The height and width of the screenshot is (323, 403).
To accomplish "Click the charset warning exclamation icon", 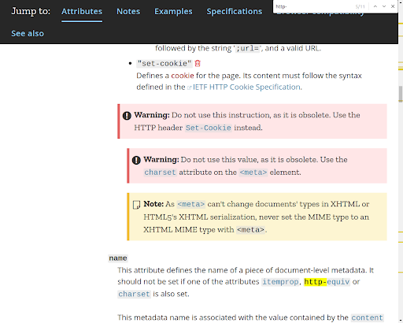I will pos(136,160).
